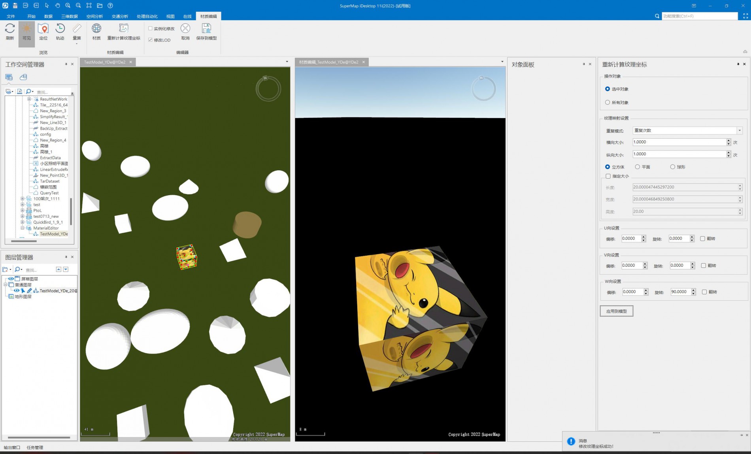The width and height of the screenshot is (751, 454).
Task: Collapse the 普通图层 layer group
Action: pos(6,284)
